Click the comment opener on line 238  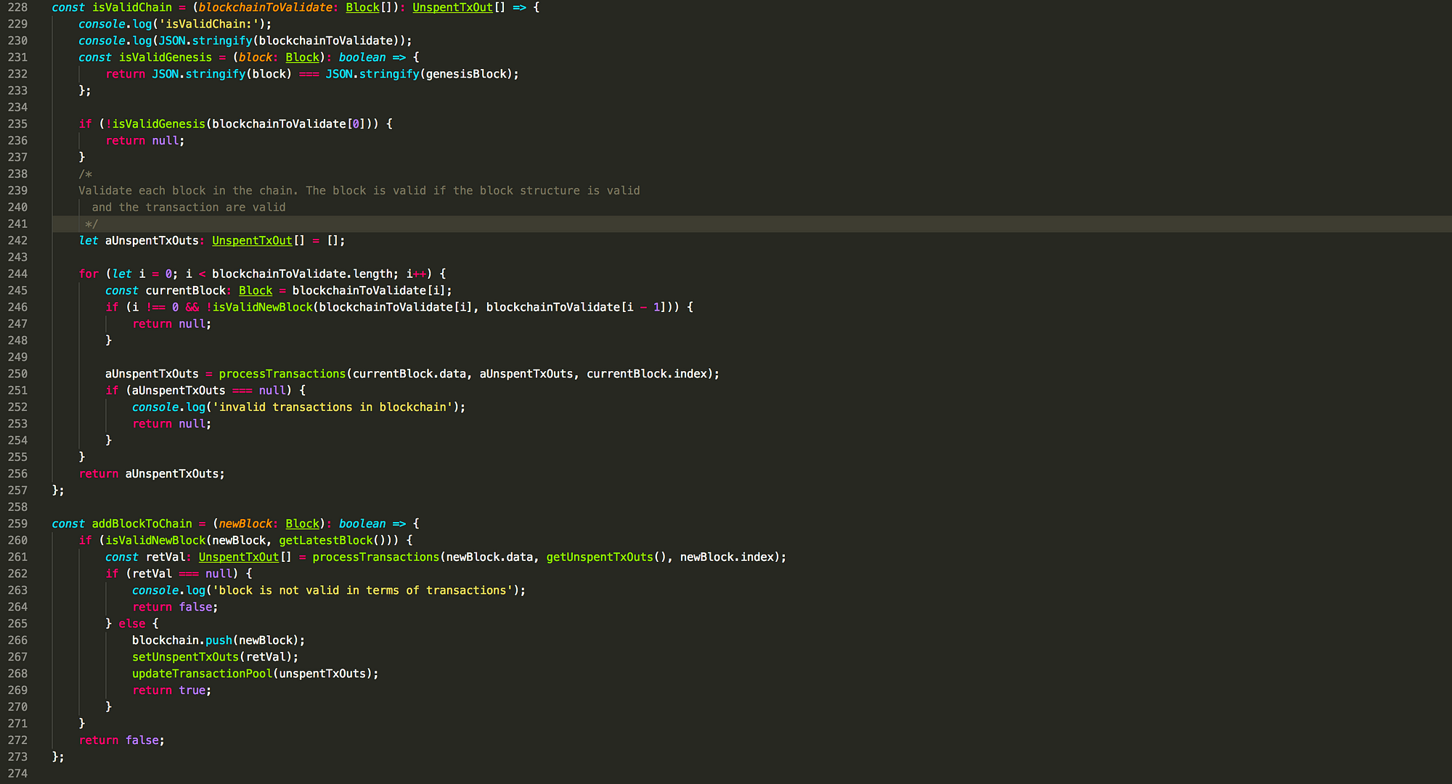(86, 174)
